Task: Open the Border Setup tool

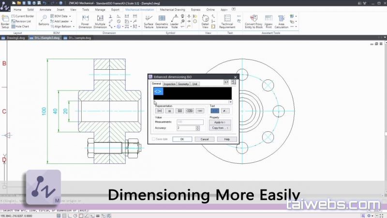Action: tap(5, 21)
